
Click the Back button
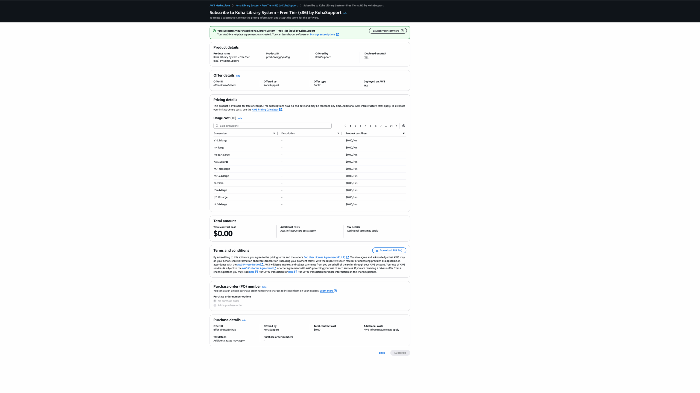coord(382,353)
